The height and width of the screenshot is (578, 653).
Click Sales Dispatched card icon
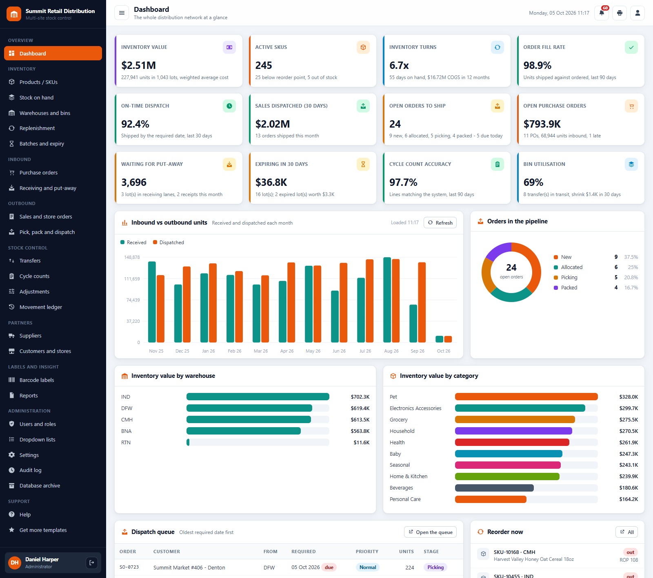pos(363,106)
